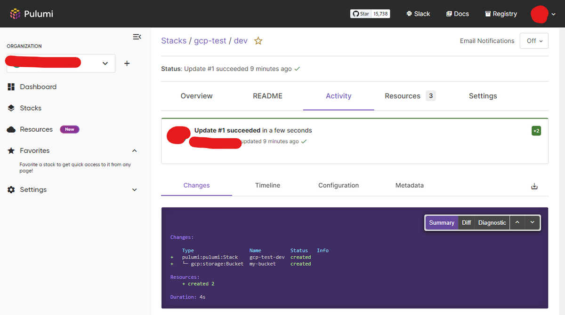The height and width of the screenshot is (315, 565).
Task: Switch the log to Diff view
Action: tap(467, 223)
